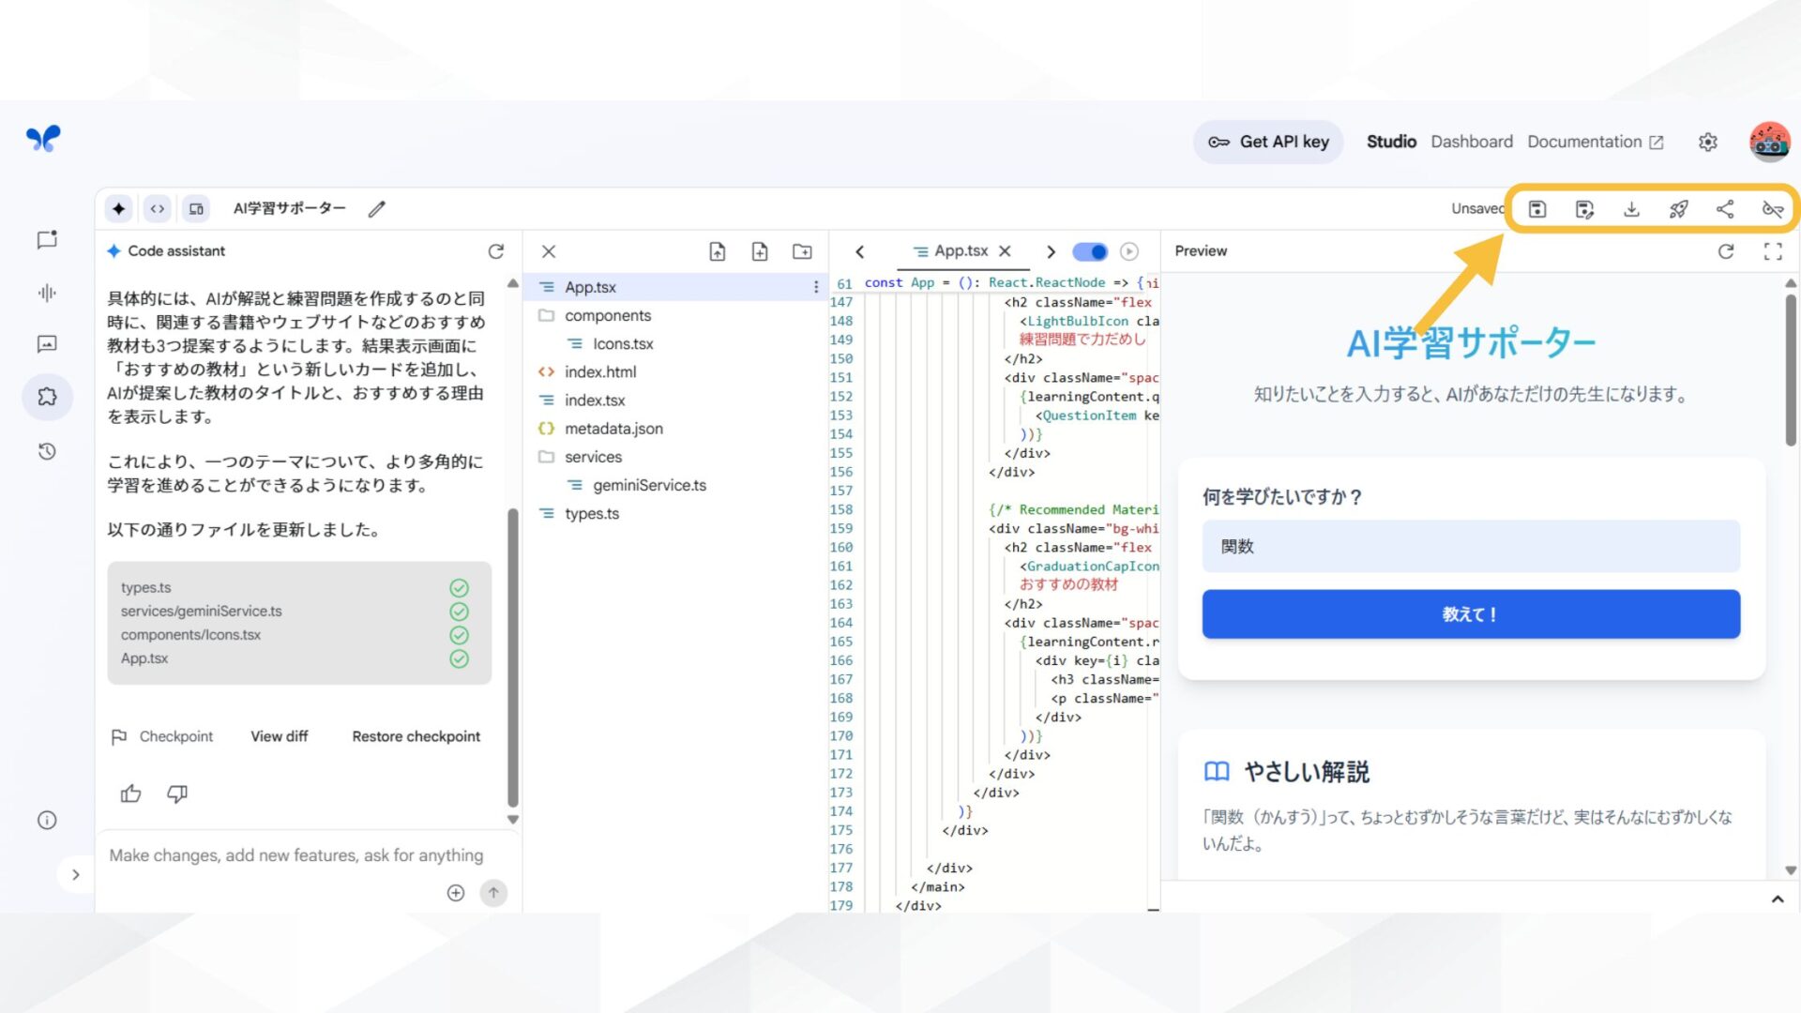Save the project using the save icon
This screenshot has height=1013, width=1801.
tap(1537, 209)
